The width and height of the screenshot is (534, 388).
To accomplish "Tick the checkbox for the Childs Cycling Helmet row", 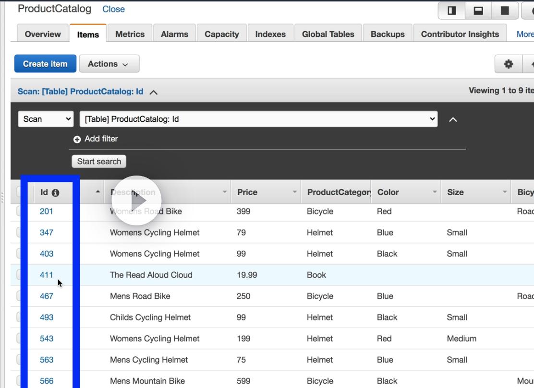I will [18, 317].
